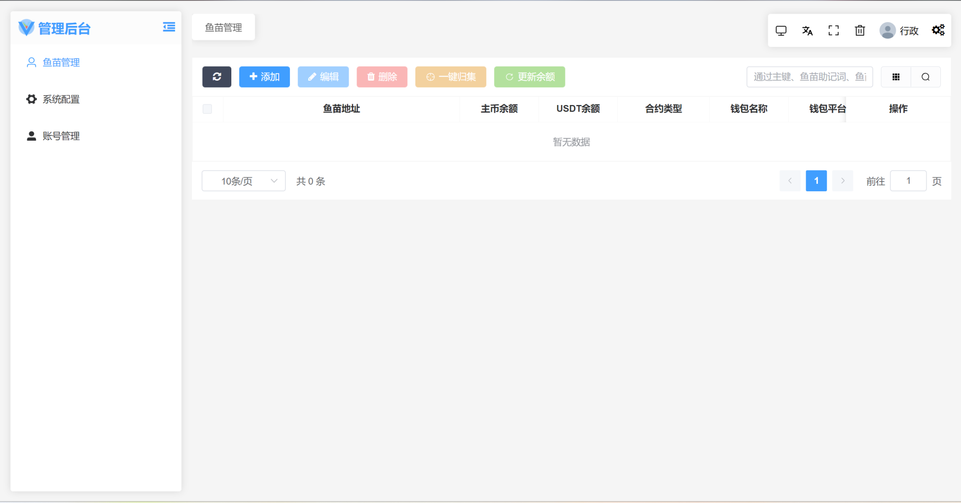Select page 1 in pagination
The width and height of the screenshot is (961, 503).
pyautogui.click(x=816, y=180)
